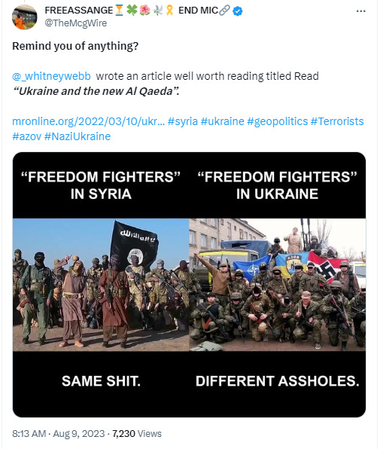This screenshot has width=383, height=449.
Task: Select the #geopolitics hashtag
Action: coord(278,121)
